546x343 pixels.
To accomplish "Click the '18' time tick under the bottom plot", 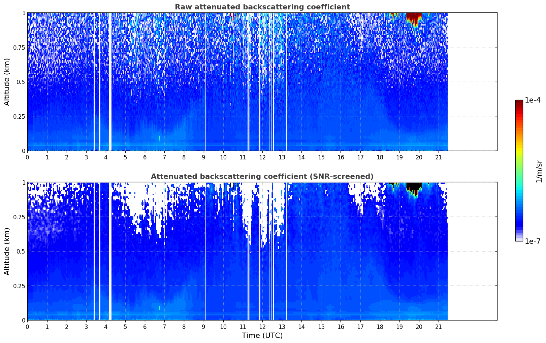I will (380, 327).
